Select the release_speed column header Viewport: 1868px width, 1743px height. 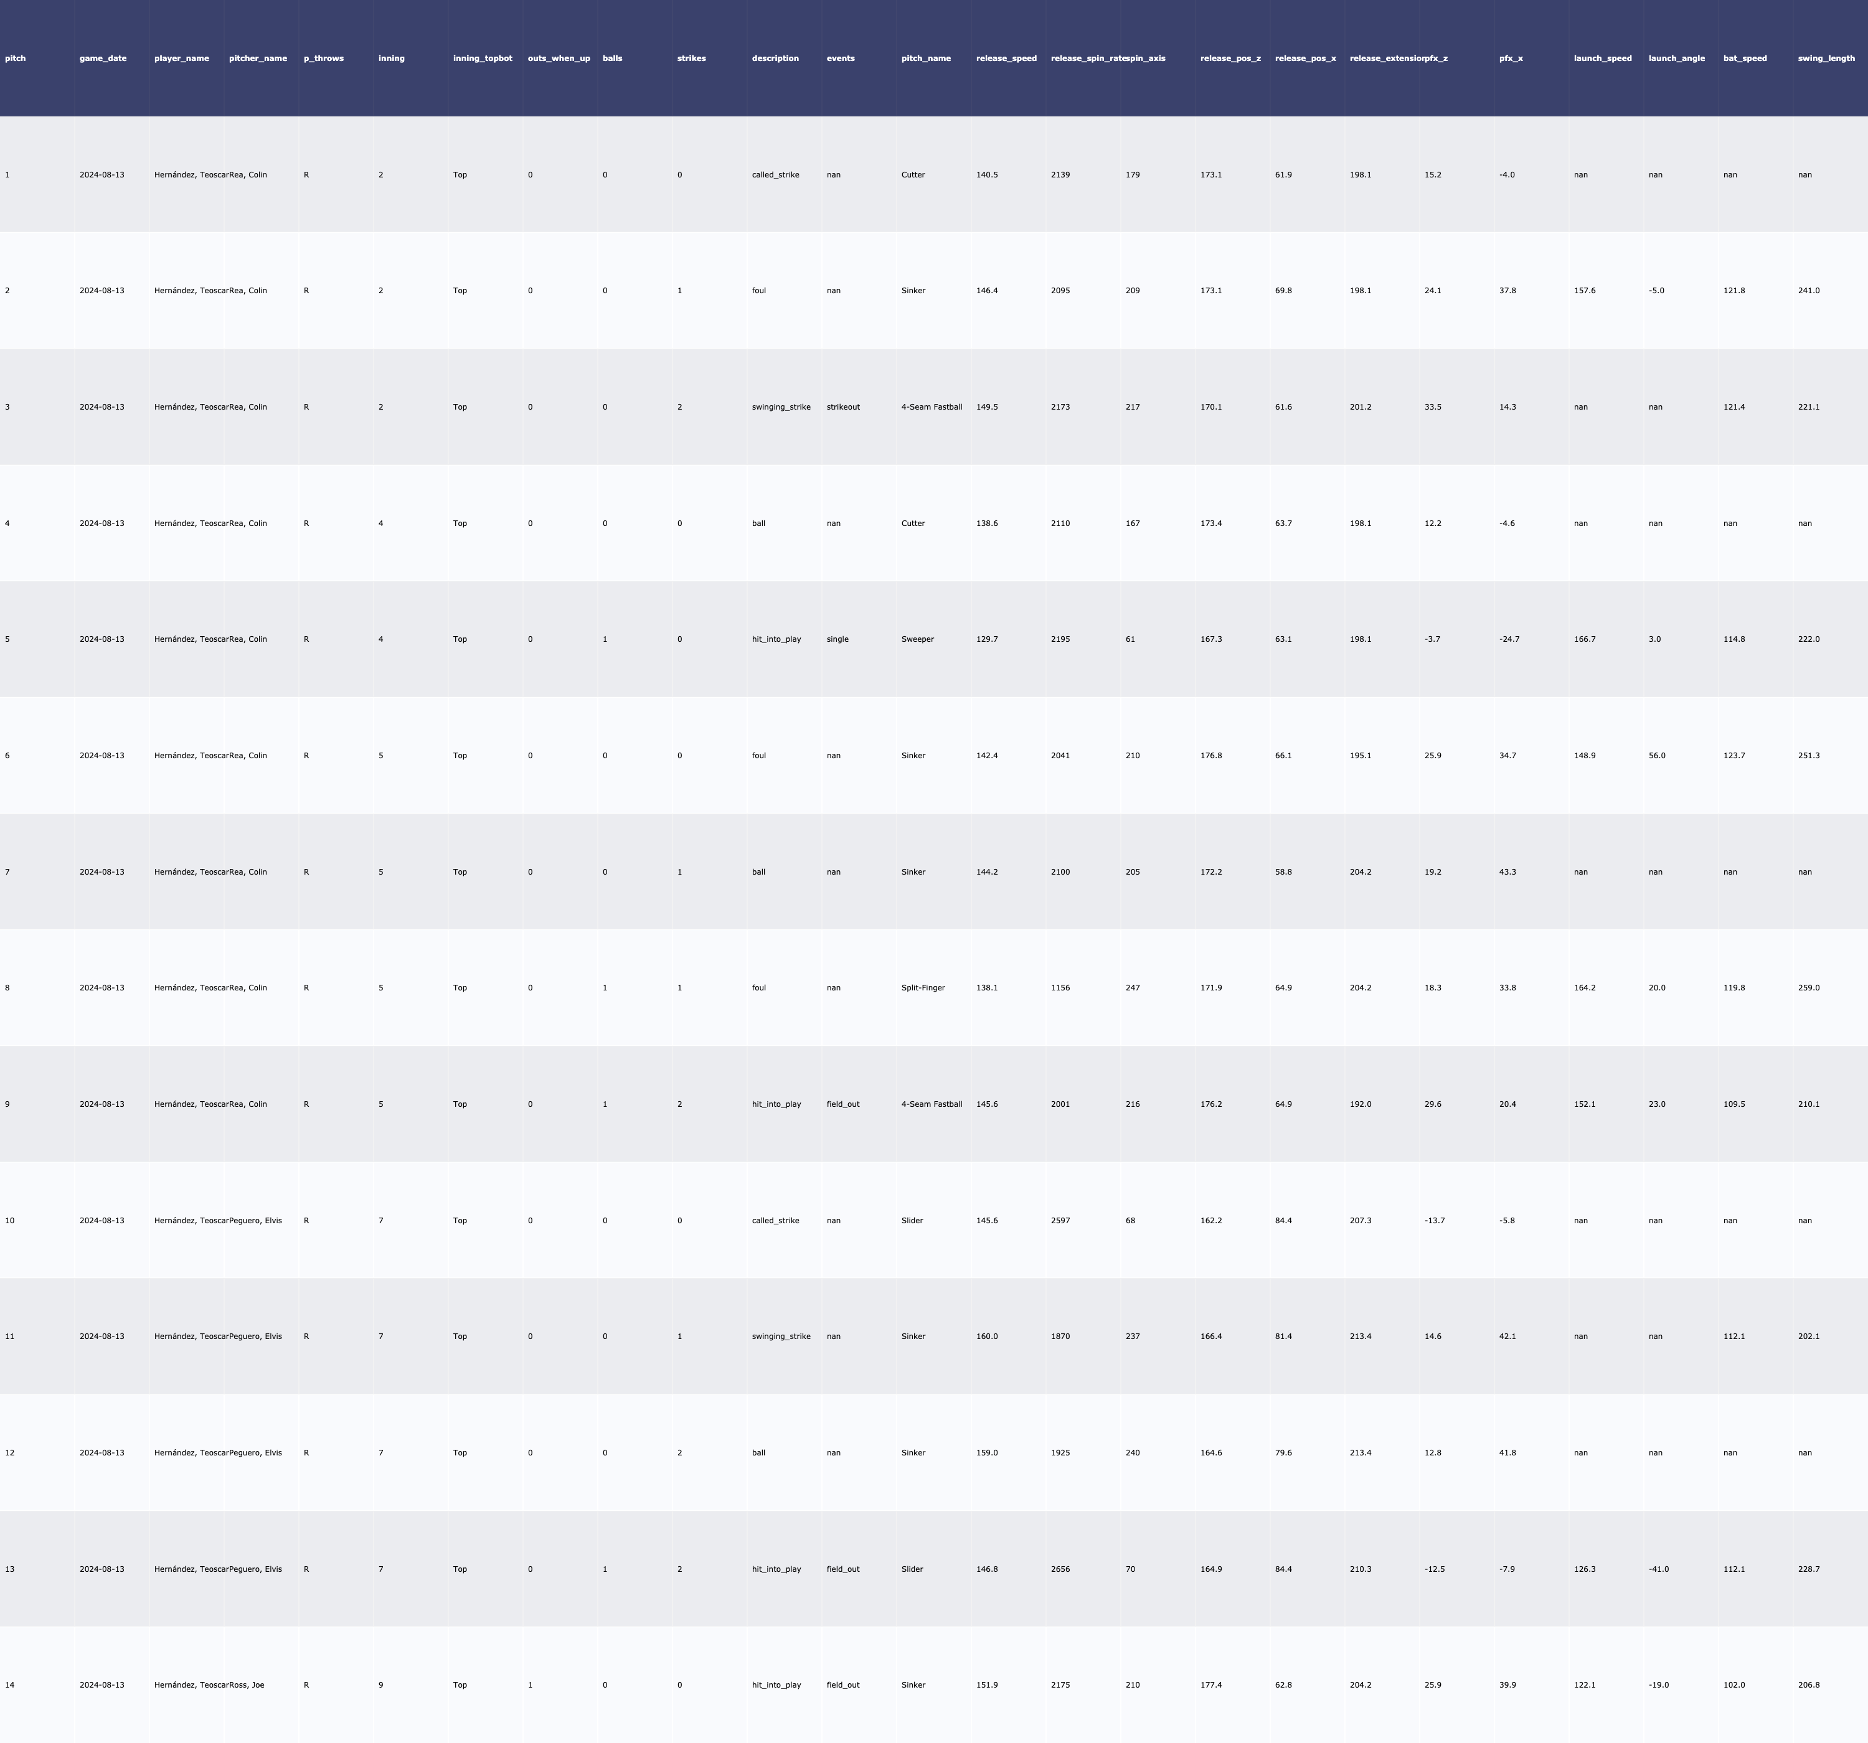click(x=1006, y=59)
